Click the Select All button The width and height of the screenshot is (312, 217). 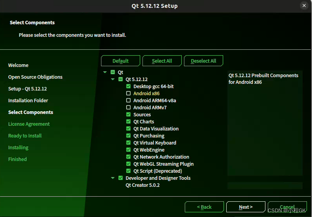[x=162, y=61]
